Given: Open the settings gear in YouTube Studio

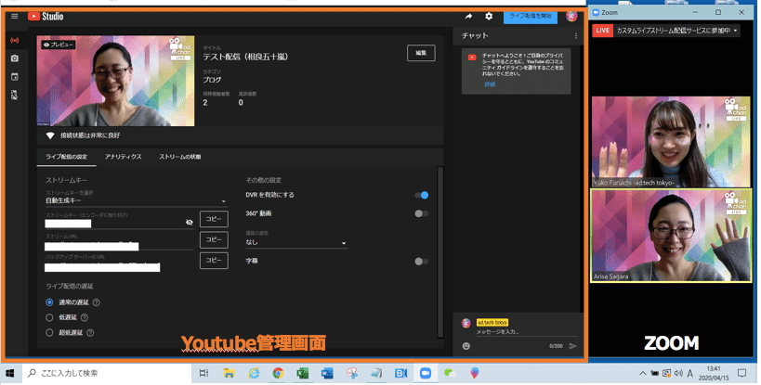Looking at the screenshot, I should point(489,17).
